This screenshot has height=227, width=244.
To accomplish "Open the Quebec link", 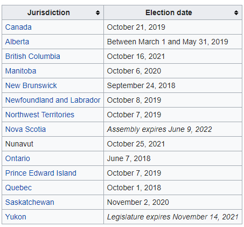I will (18, 188).
